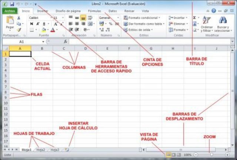Click the AutoSum sigma icon
Image resolution: width=237 pixels, height=160 pixels.
[194, 18]
